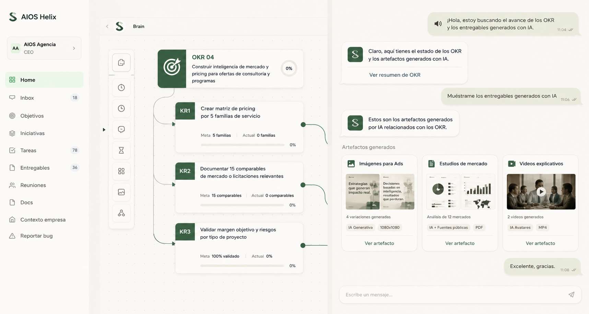Screen dimensions: 589x314
Task: Click the OKR 04 0% progress ring
Action: click(289, 69)
